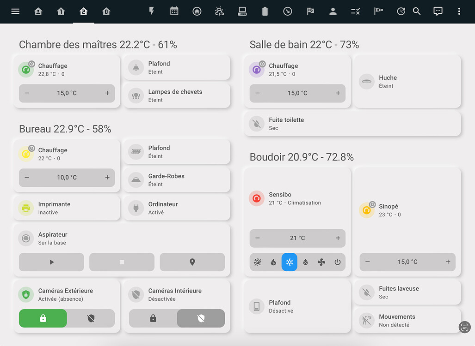This screenshot has width=475, height=346.
Task: Open the chat assistant icon
Action: pyautogui.click(x=438, y=12)
